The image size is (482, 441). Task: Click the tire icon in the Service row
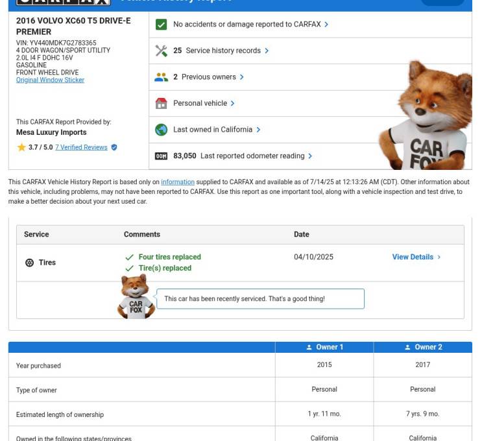[x=29, y=263]
